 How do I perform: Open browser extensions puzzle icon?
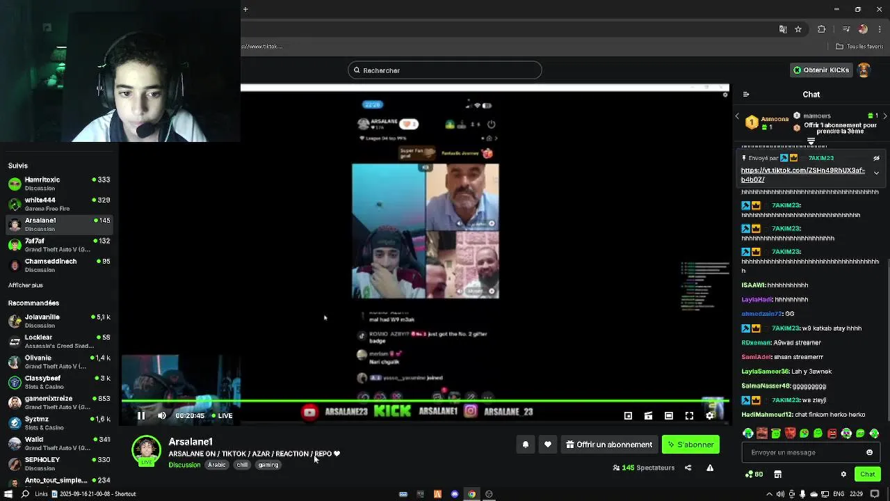(x=821, y=29)
